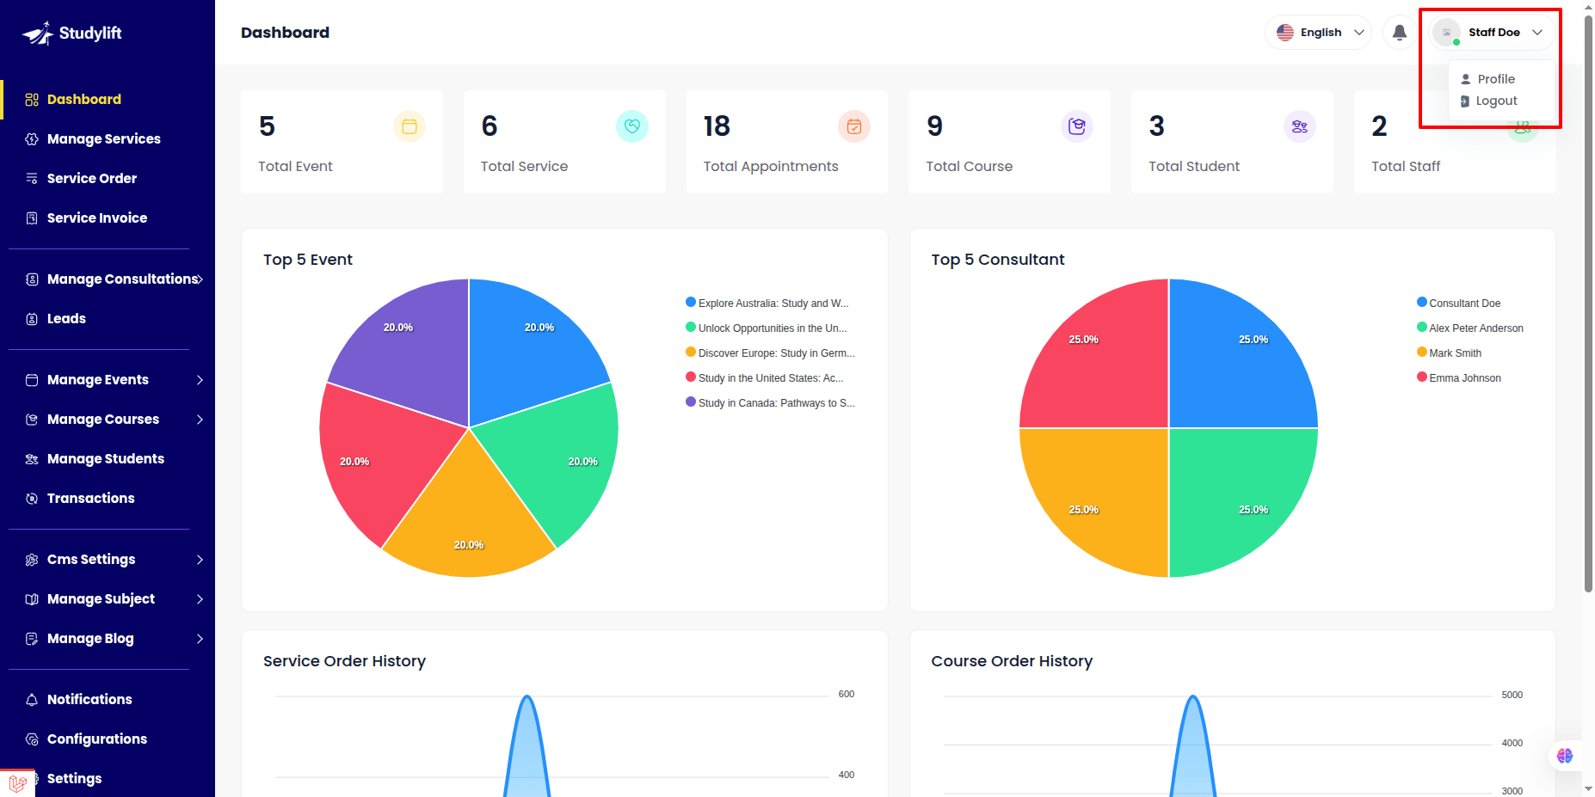This screenshot has height=797, width=1595.
Task: Expand Manage Consultations submenu arrow
Action: click(200, 279)
